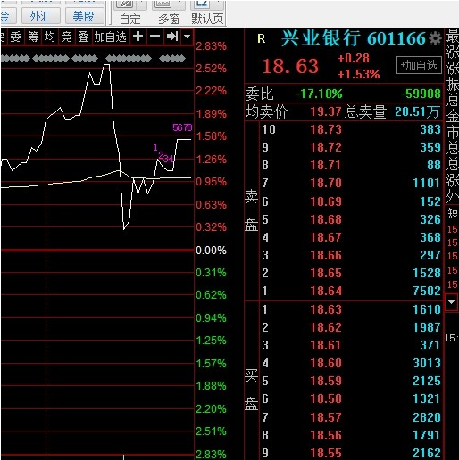459x460 pixels.
Task: Select buy level 3 price 18.61
Action: [x=326, y=345]
